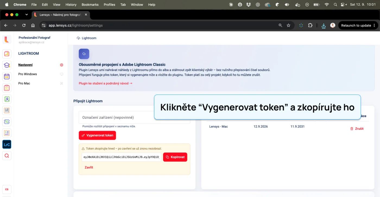Viewport: 380px width, 197px height.
Task: Open the green contacts book sidebar icon
Action: [x=7, y=99]
